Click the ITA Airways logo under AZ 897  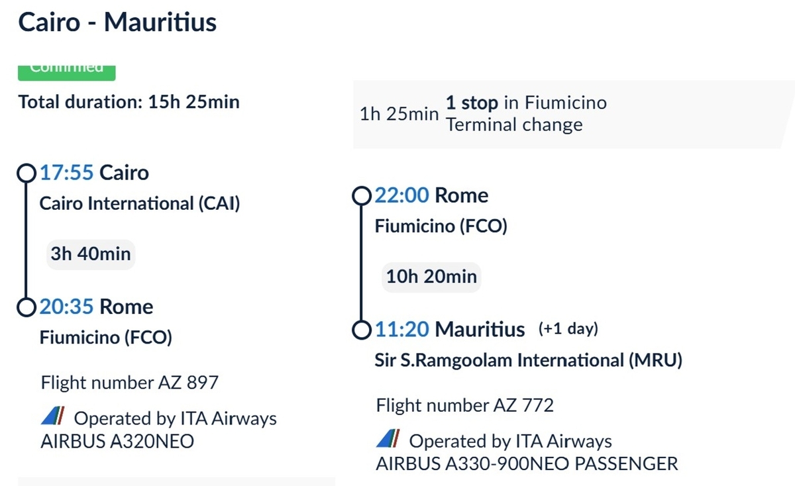(x=52, y=417)
